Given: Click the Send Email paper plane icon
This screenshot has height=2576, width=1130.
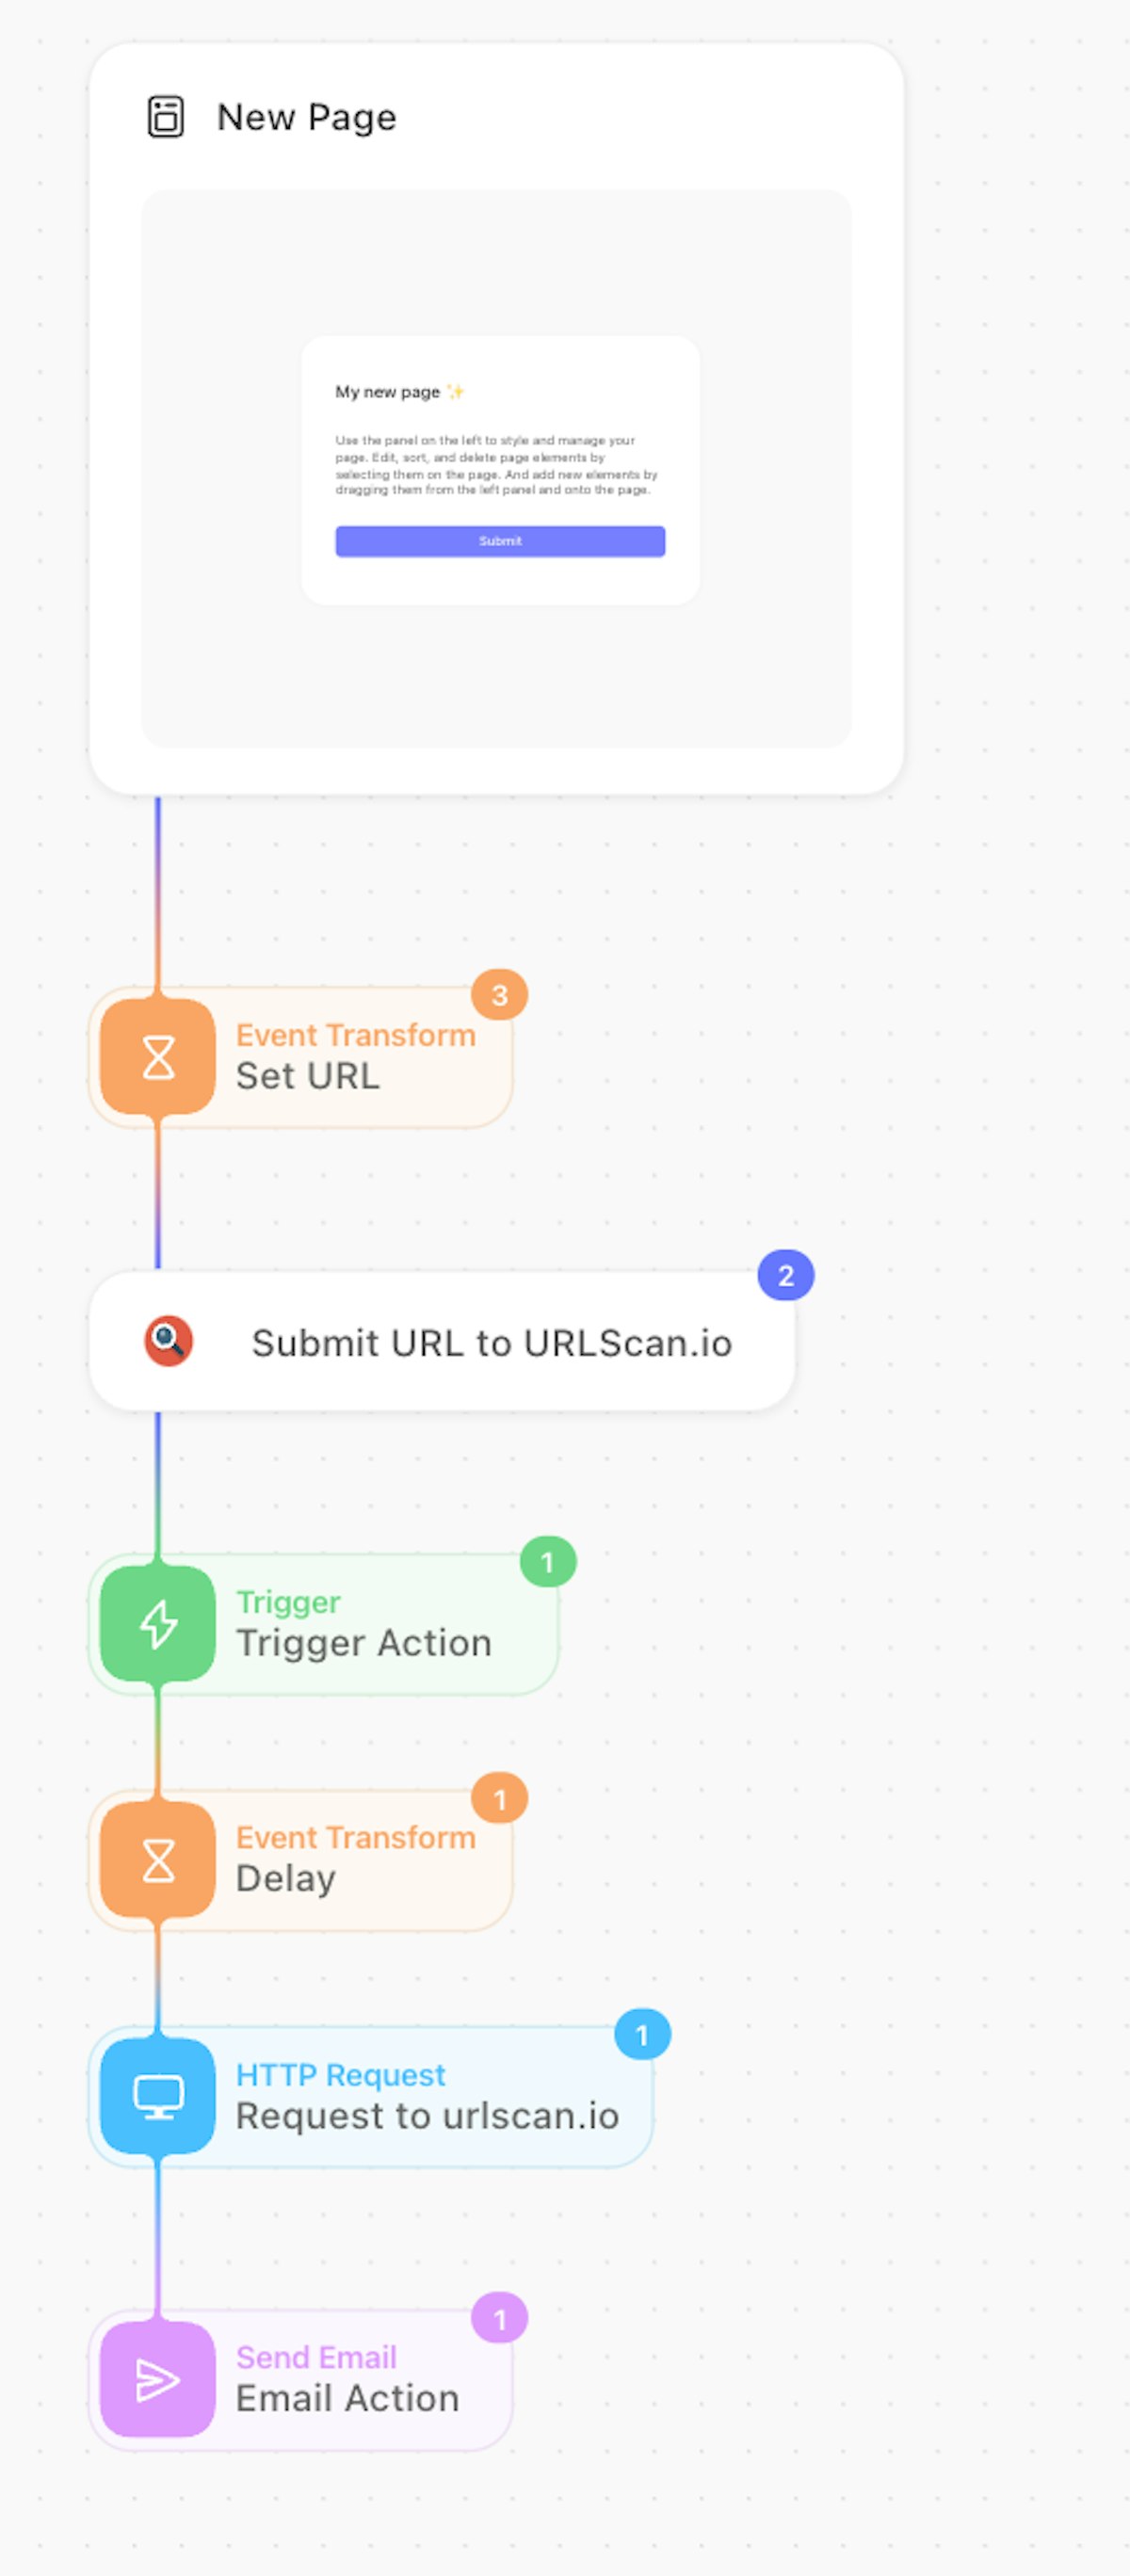Looking at the screenshot, I should (x=158, y=2379).
